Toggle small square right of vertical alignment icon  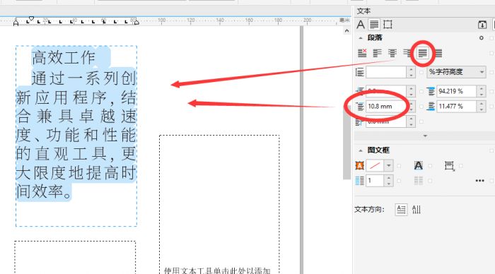pyautogui.click(x=460, y=165)
